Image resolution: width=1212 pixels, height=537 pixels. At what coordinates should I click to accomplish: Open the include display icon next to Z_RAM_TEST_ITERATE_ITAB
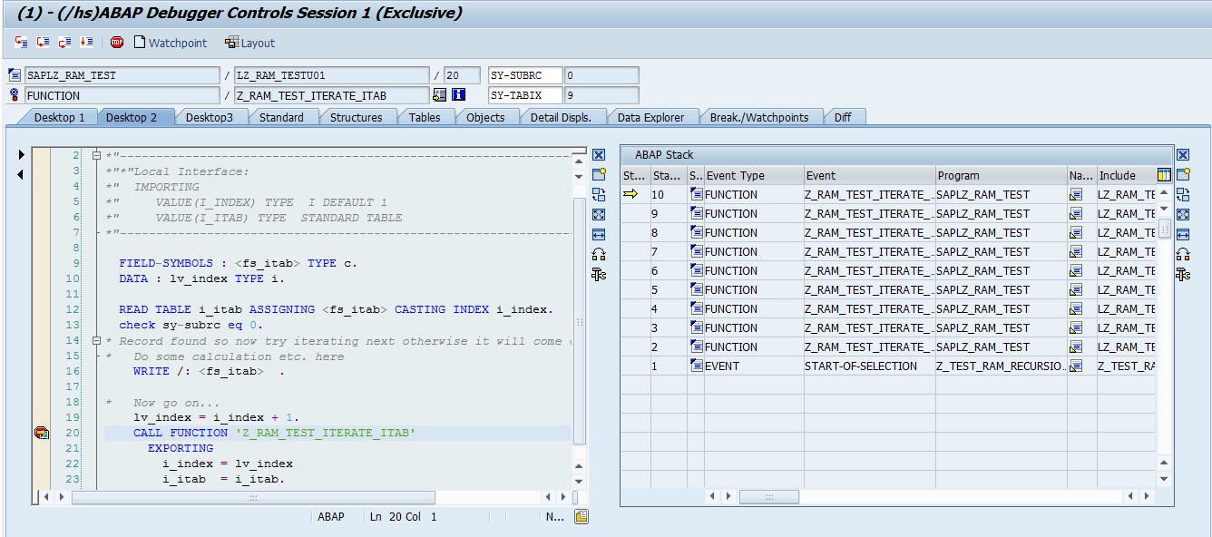(x=439, y=94)
